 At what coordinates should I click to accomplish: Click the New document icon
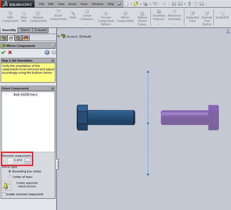click(x=126, y=4)
